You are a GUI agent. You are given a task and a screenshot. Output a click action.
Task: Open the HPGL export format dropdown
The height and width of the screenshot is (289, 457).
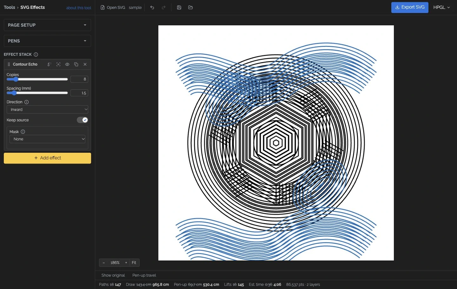[x=442, y=7]
